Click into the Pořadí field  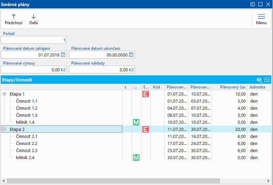click(x=34, y=40)
